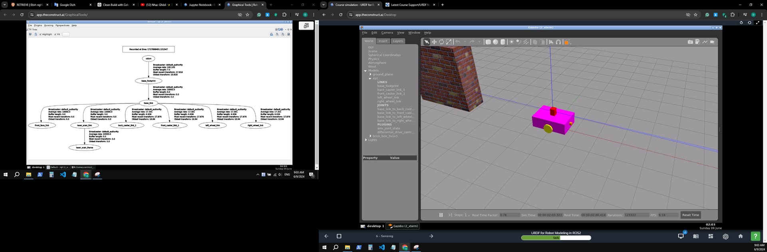Collapse the Models tree node in Gazebo
Viewport: 767px width, 252px height.
366,71
